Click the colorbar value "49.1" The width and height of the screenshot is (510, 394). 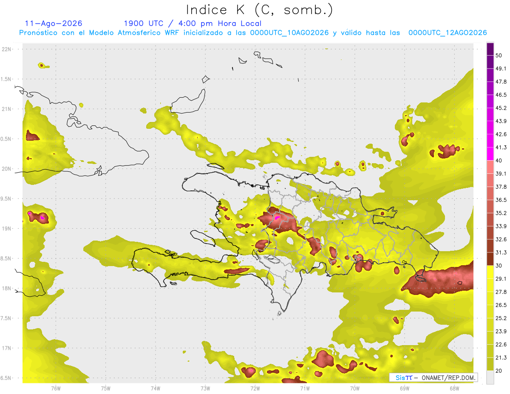[x=501, y=68]
